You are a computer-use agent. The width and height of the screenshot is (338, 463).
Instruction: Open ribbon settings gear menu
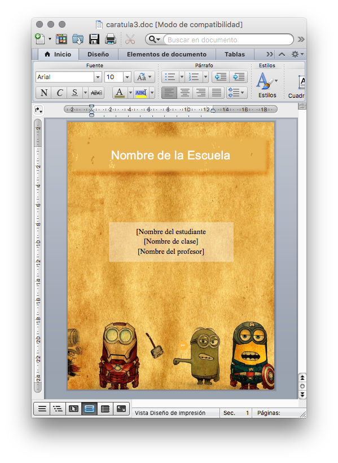(x=297, y=54)
